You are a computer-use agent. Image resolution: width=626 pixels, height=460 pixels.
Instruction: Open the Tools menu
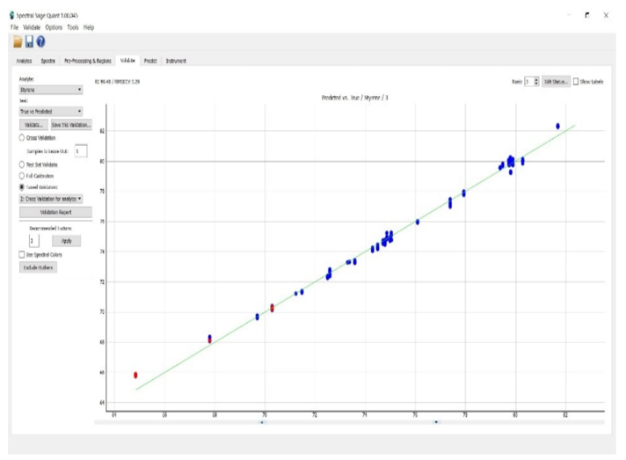[73, 27]
